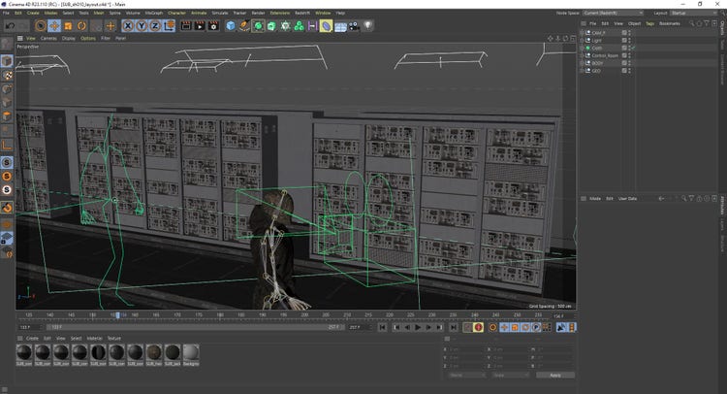Open the MoGraph menu

point(154,13)
